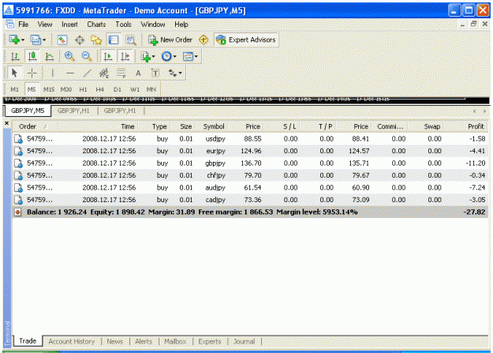Click the usdjpy order row icon
The image size is (493, 353).
(19, 139)
